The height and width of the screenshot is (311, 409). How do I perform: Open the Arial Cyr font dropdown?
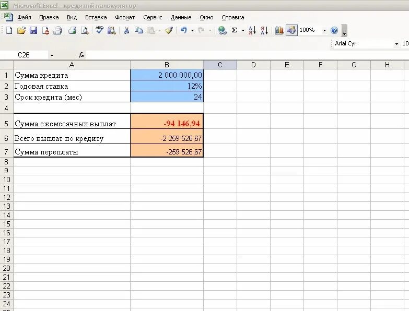(397, 44)
